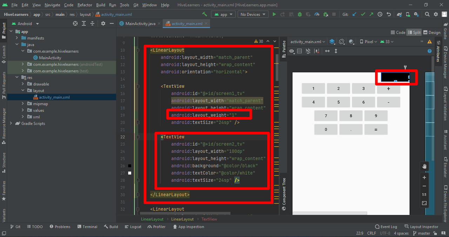449x237 pixels.
Task: Click the black color gutter swatch
Action: 130,166
